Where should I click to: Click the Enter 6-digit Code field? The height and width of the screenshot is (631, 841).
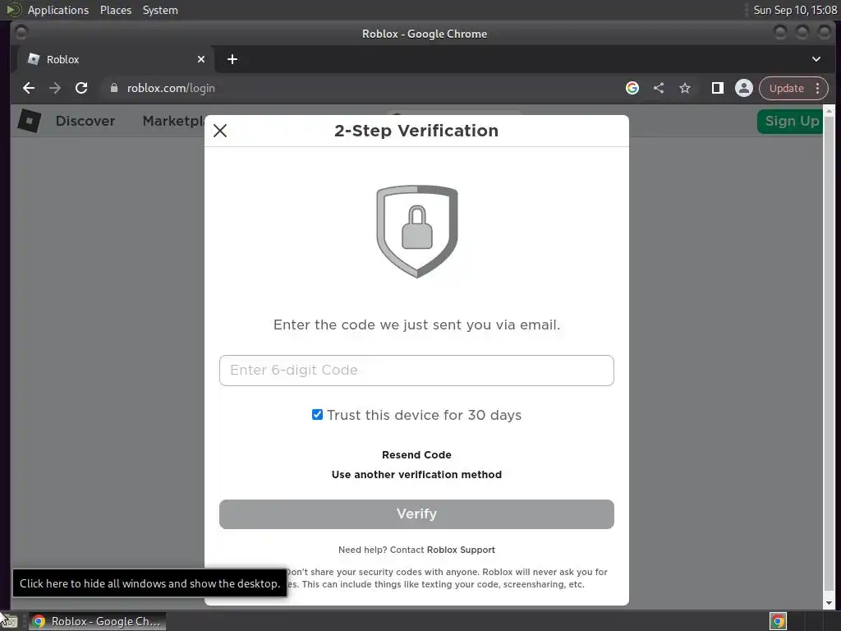[x=416, y=371]
